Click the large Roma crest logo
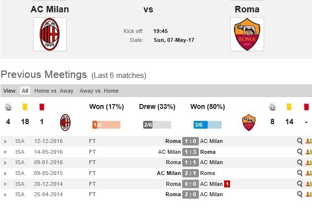Screen dimensions: 312x211 click(x=247, y=34)
